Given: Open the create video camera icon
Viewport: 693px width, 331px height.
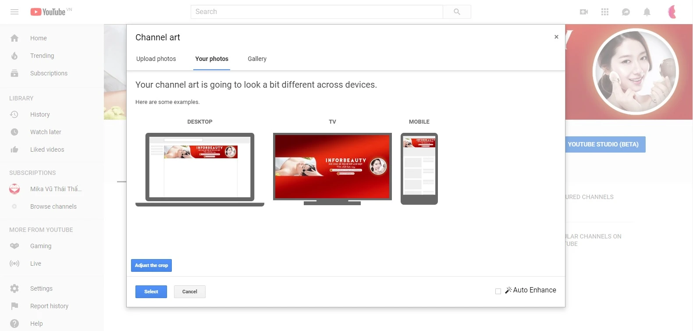Looking at the screenshot, I should (583, 12).
